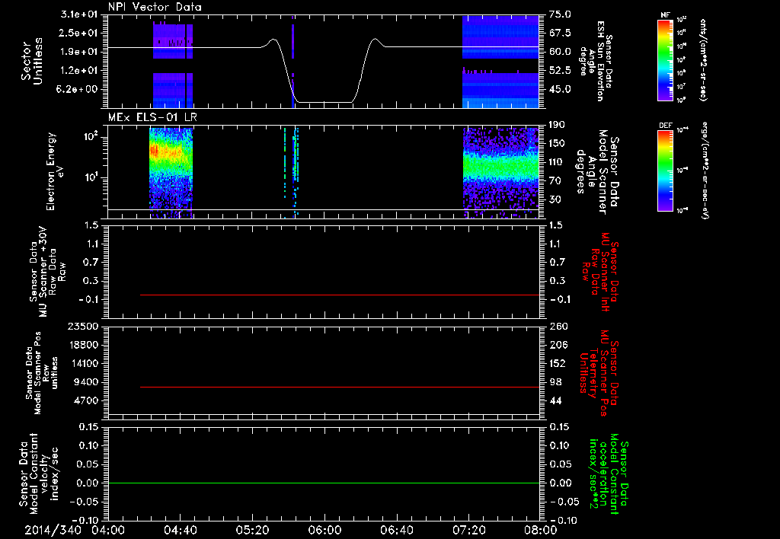Click the "08:00" time tick label
Image resolution: width=780 pixels, height=539 pixels.
click(x=541, y=531)
